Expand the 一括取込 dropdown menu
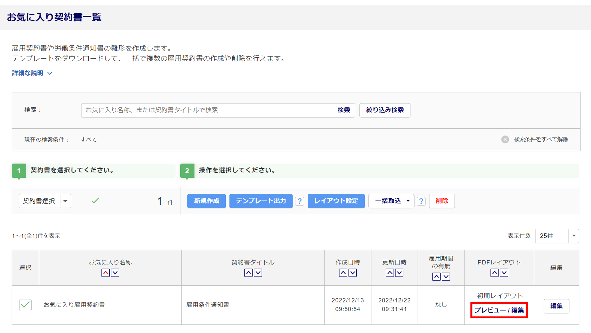 coord(391,201)
